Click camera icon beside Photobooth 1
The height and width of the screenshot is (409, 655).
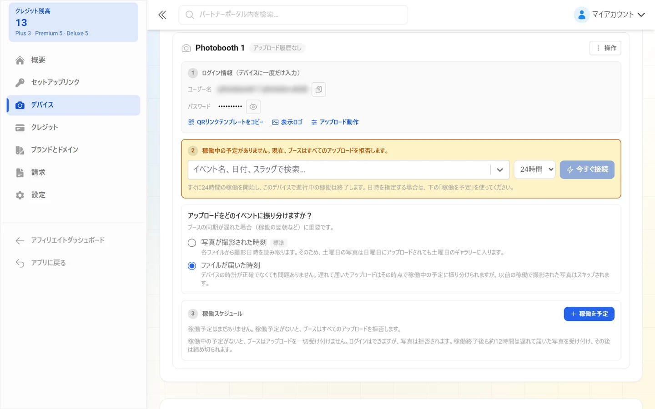[x=186, y=48]
